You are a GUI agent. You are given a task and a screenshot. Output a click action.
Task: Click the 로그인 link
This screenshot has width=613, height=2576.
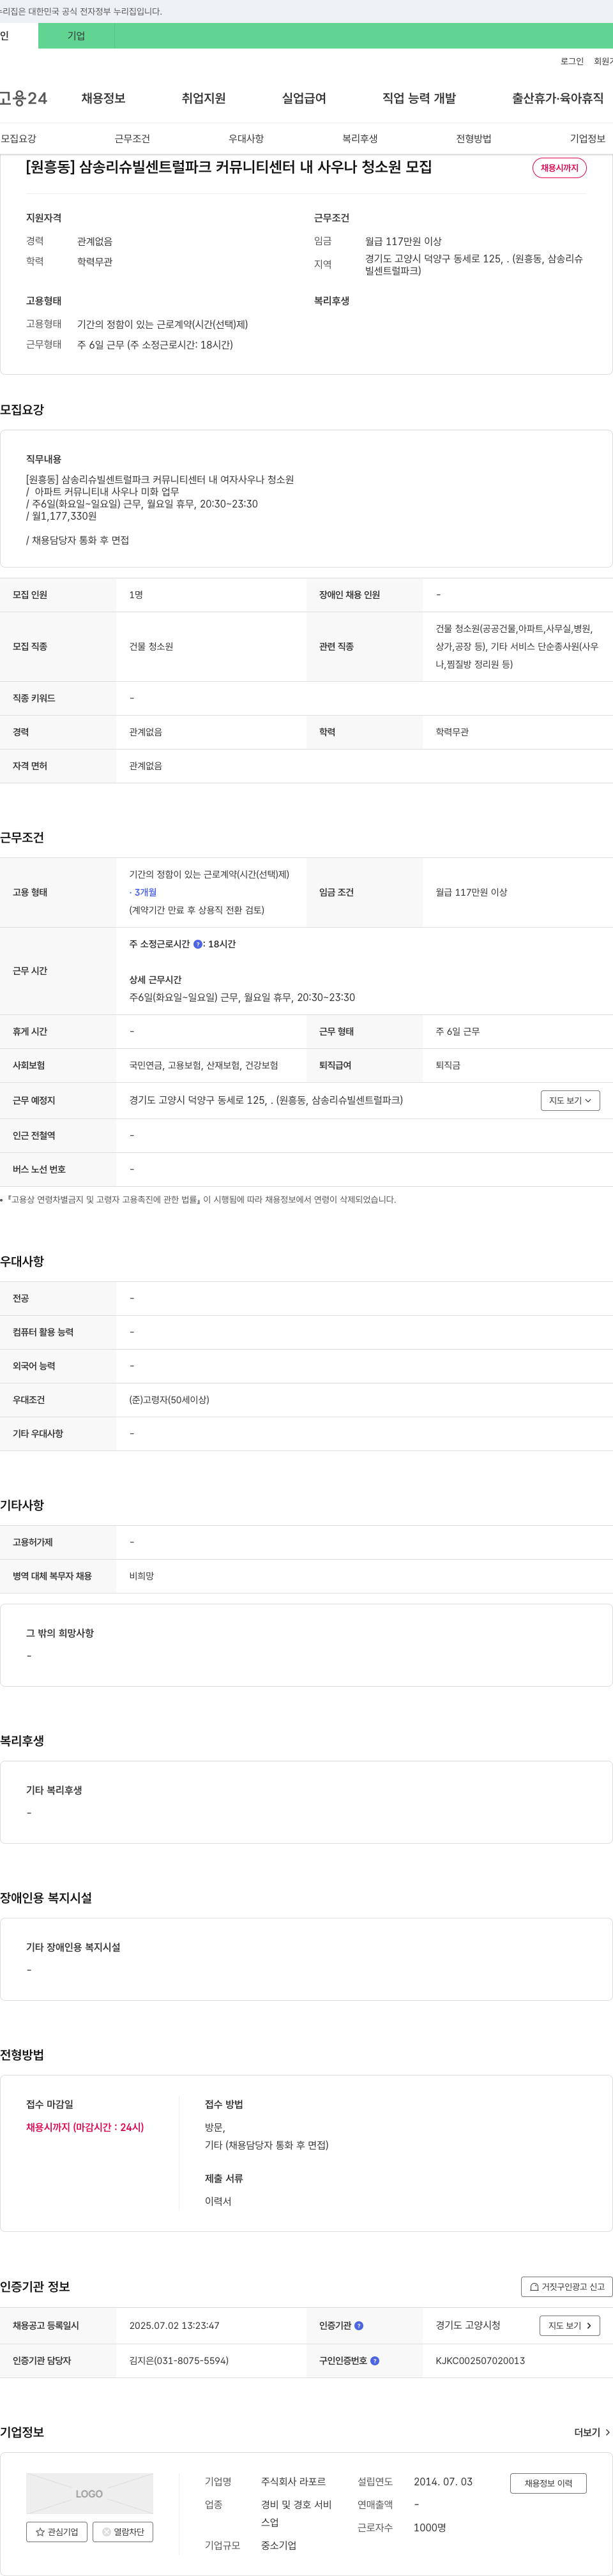pos(572,61)
